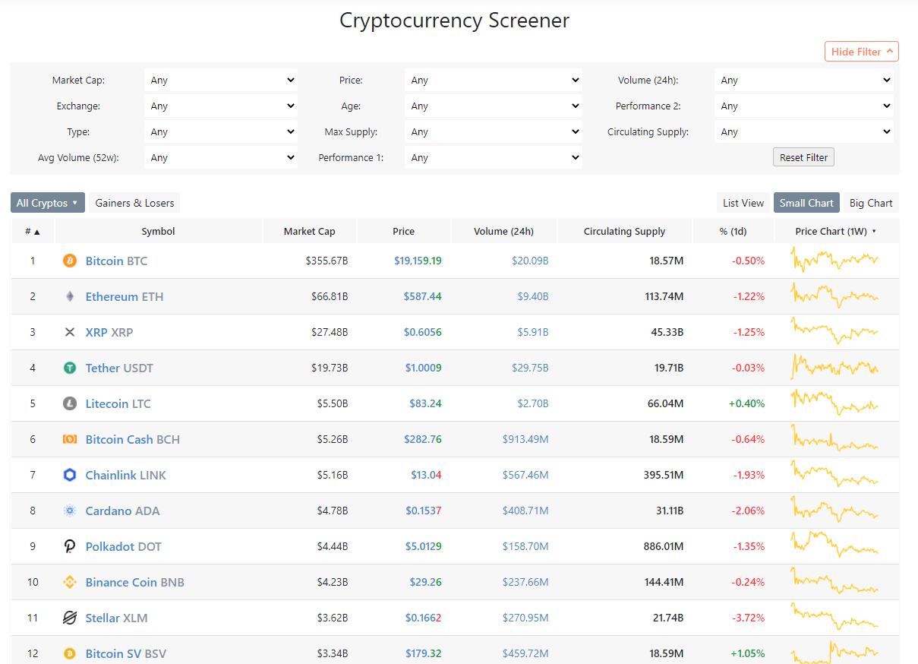Image resolution: width=918 pixels, height=664 pixels.
Task: Click the Polkadot logo icon
Action: point(70,546)
